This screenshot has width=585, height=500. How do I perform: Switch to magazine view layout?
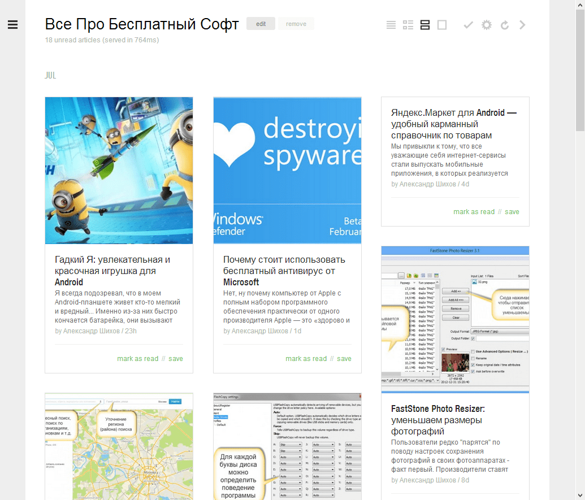coord(408,25)
